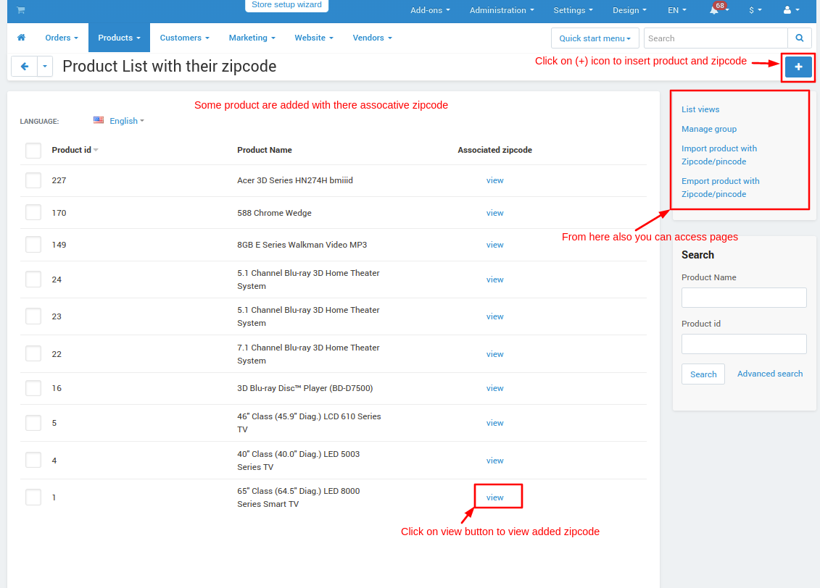Open the Design dropdown
Screen dimensions: 820x588
(629, 10)
